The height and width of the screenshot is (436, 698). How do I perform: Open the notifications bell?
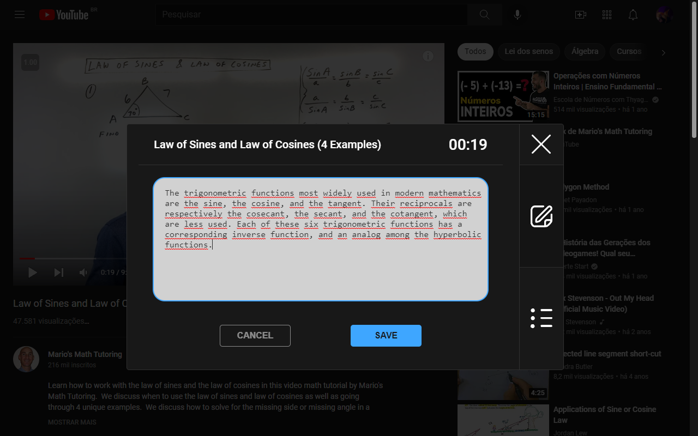(x=633, y=15)
